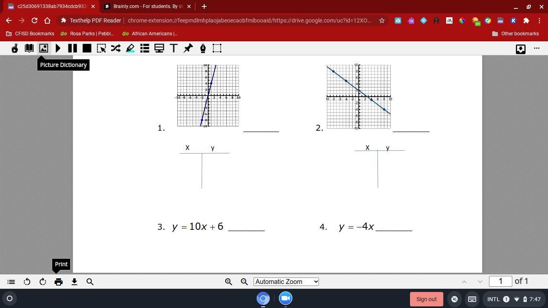548x308 pixels.
Task: Go to the previous page arrow
Action: 464,282
